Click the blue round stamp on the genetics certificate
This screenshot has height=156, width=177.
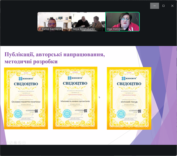coord(18,114)
